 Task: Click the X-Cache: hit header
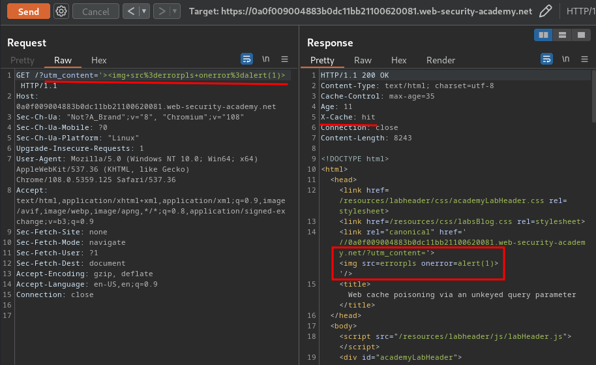click(x=348, y=118)
